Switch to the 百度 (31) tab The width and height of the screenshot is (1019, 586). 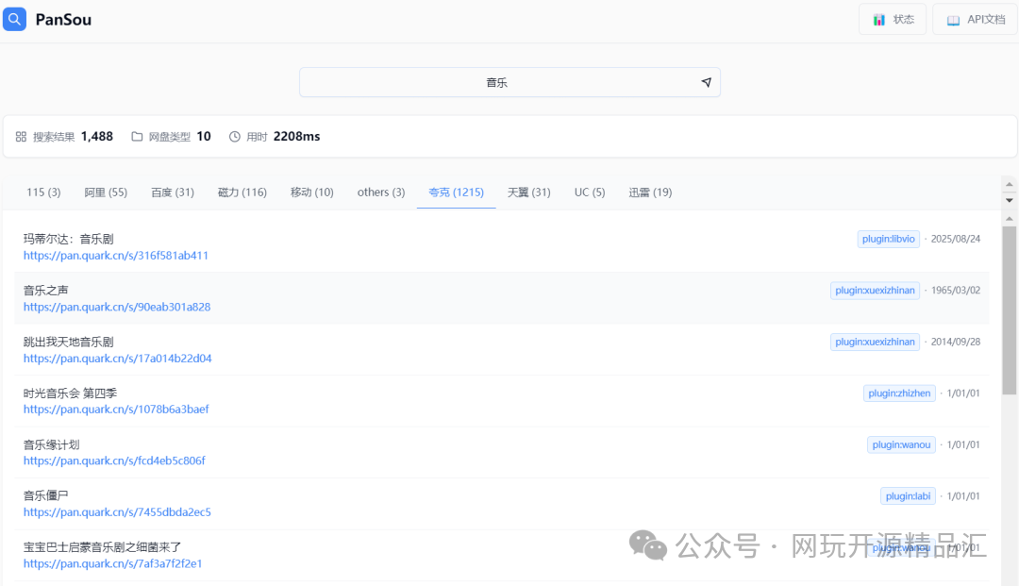click(173, 192)
